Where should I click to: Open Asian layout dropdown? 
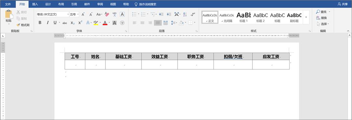click(x=177, y=14)
